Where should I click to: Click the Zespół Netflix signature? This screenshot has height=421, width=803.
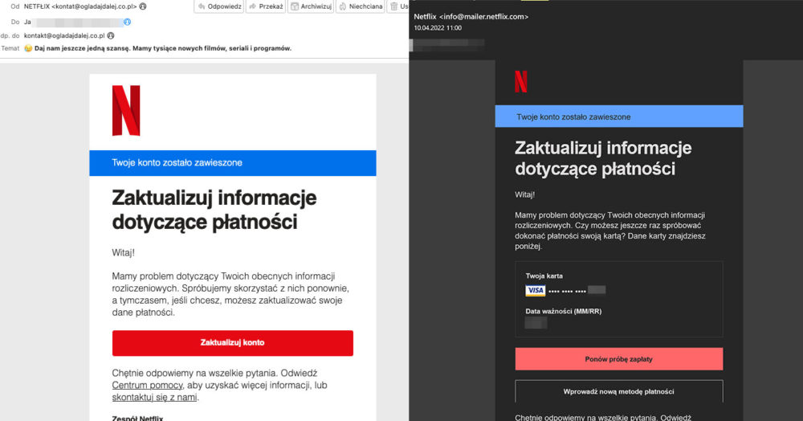pos(137,418)
